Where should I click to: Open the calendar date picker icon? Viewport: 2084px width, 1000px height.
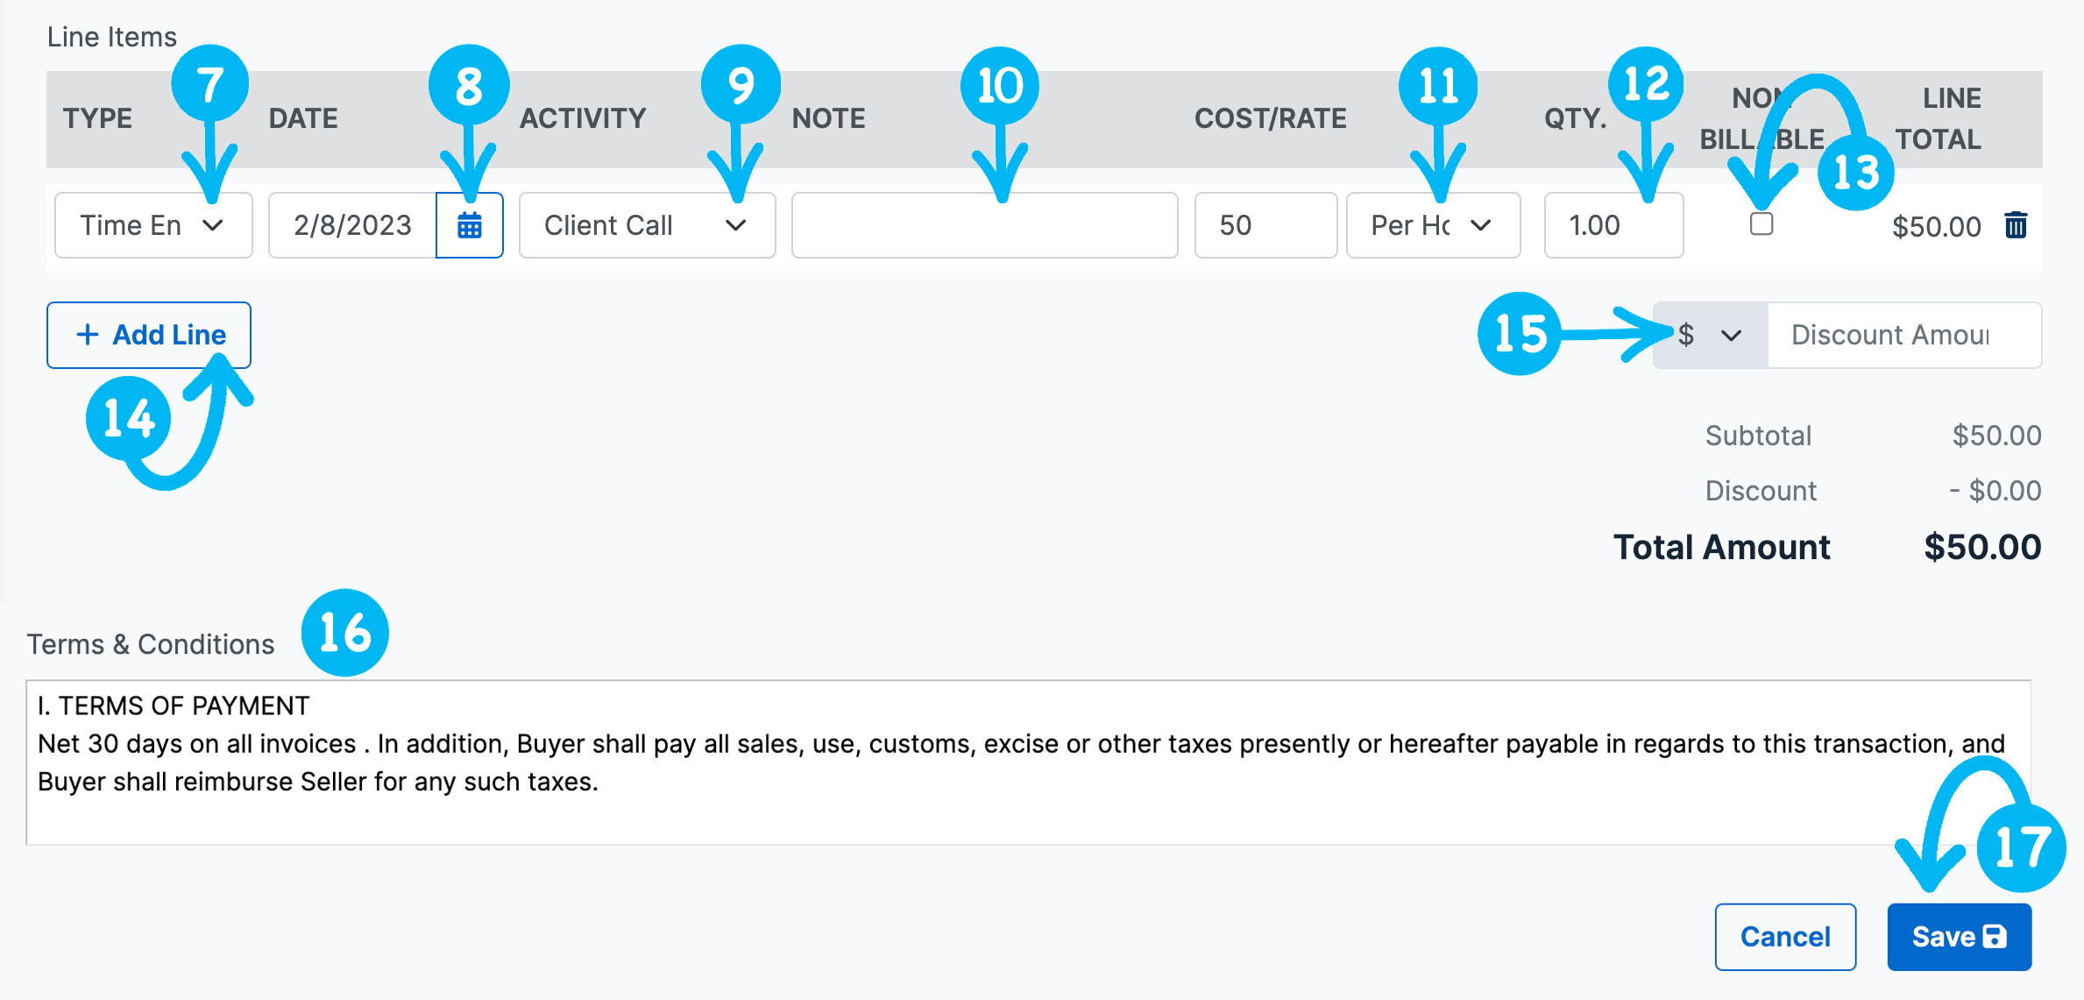pyautogui.click(x=470, y=225)
